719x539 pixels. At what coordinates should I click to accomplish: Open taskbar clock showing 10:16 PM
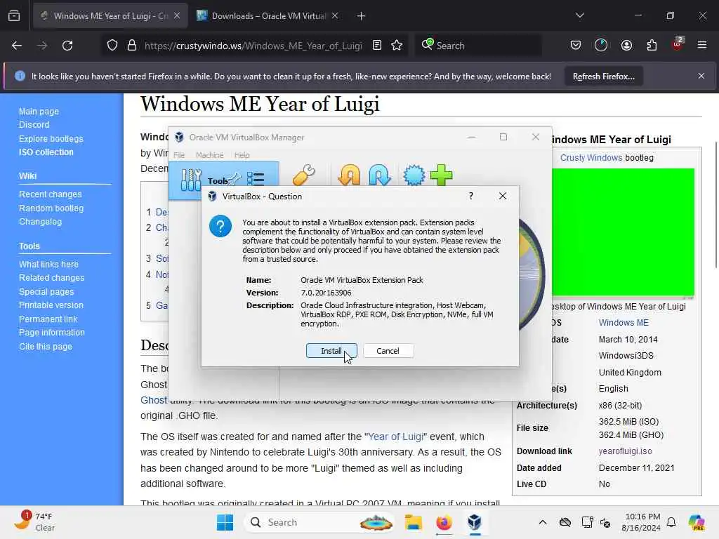tap(641, 522)
